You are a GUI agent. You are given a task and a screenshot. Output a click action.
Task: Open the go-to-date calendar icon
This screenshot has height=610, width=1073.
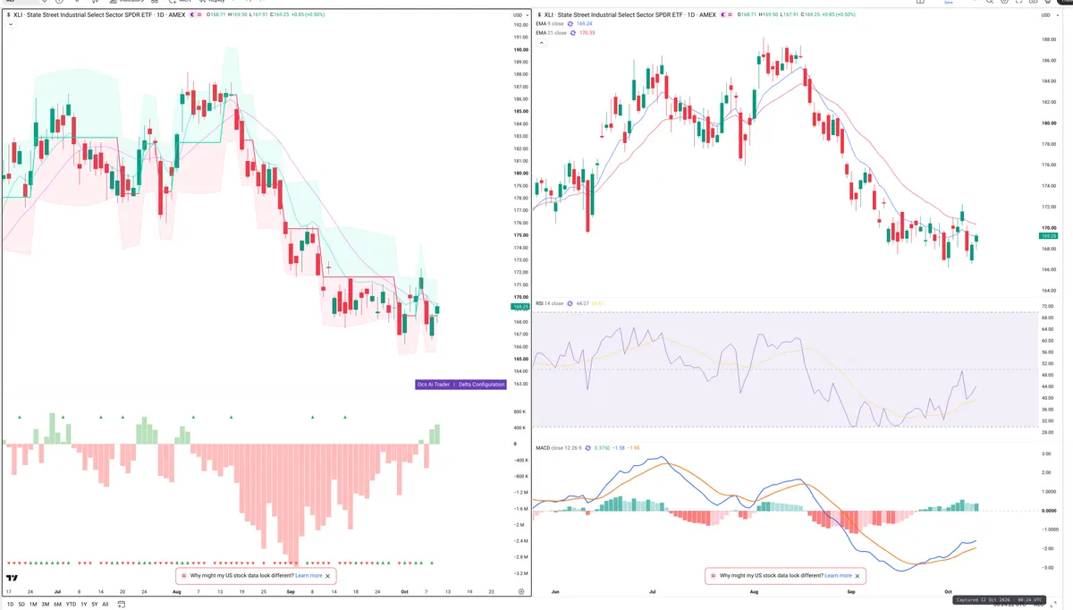(122, 605)
